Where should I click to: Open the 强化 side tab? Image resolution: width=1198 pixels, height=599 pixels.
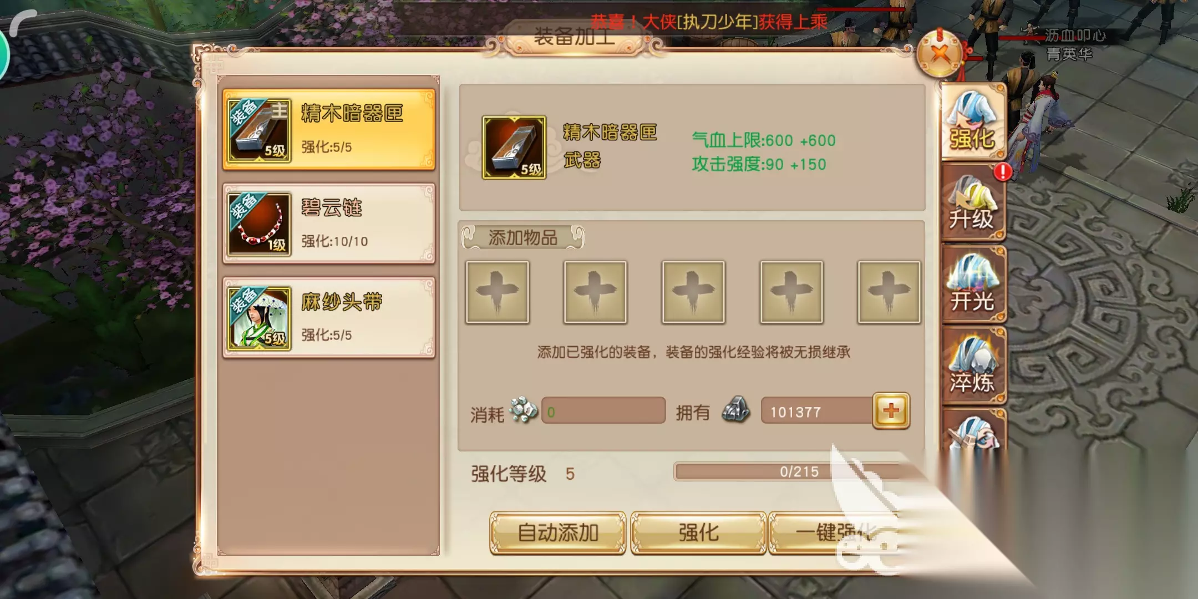pos(973,121)
